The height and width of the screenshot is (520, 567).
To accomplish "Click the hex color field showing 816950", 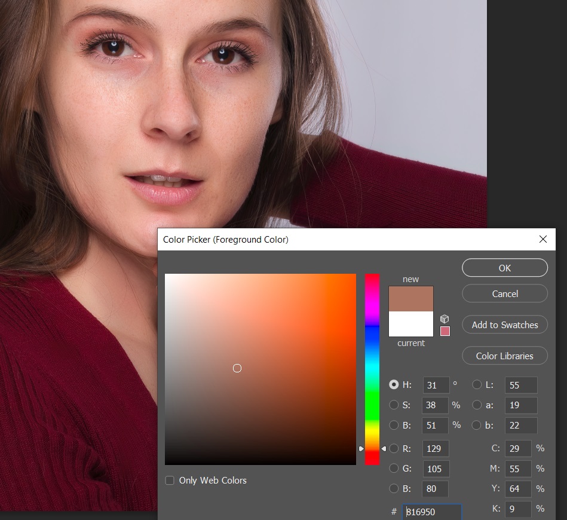I will coord(431,512).
